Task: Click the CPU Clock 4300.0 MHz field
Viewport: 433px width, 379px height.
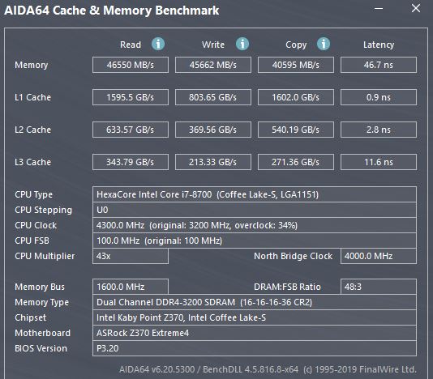Action: tap(255, 225)
